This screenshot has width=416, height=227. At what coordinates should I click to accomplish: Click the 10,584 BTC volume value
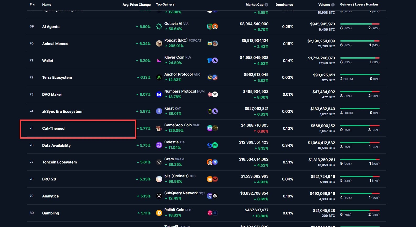point(326,148)
